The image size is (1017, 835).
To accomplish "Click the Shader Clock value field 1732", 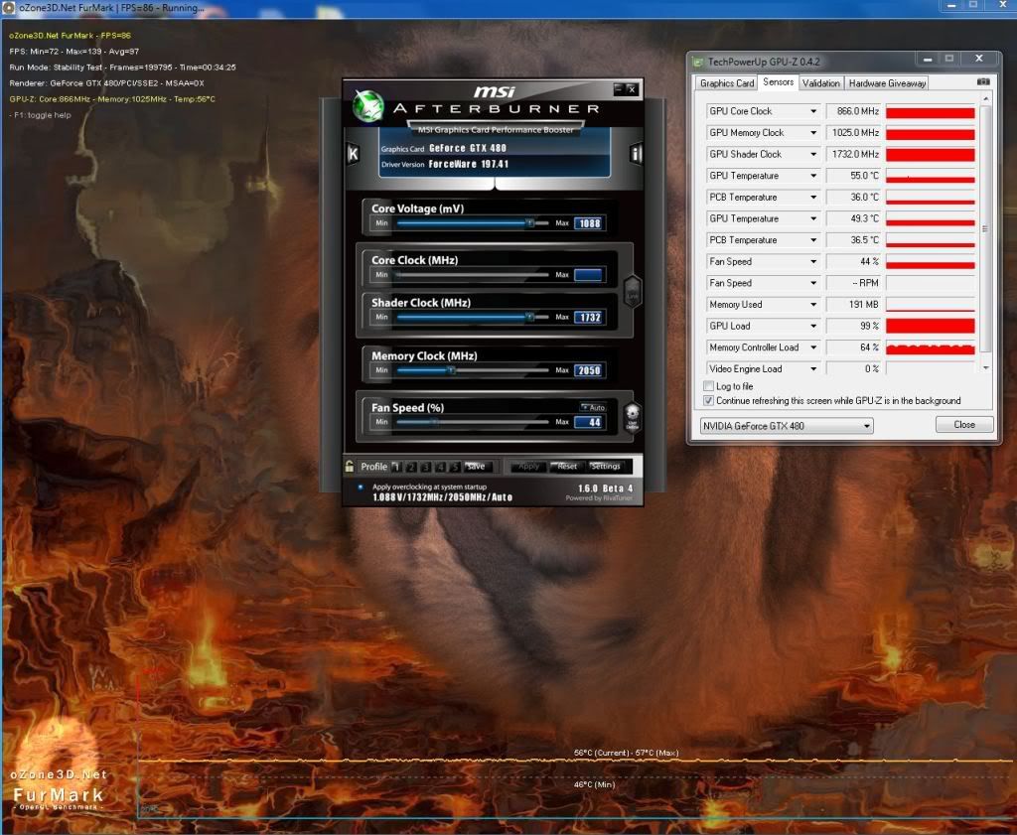I will [x=590, y=317].
